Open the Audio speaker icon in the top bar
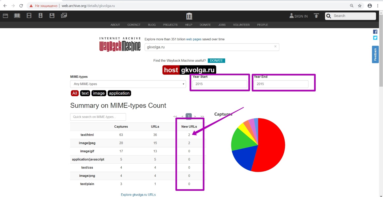 pyautogui.click(x=40, y=16)
